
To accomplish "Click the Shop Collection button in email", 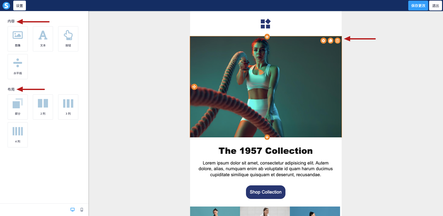I will point(266,192).
